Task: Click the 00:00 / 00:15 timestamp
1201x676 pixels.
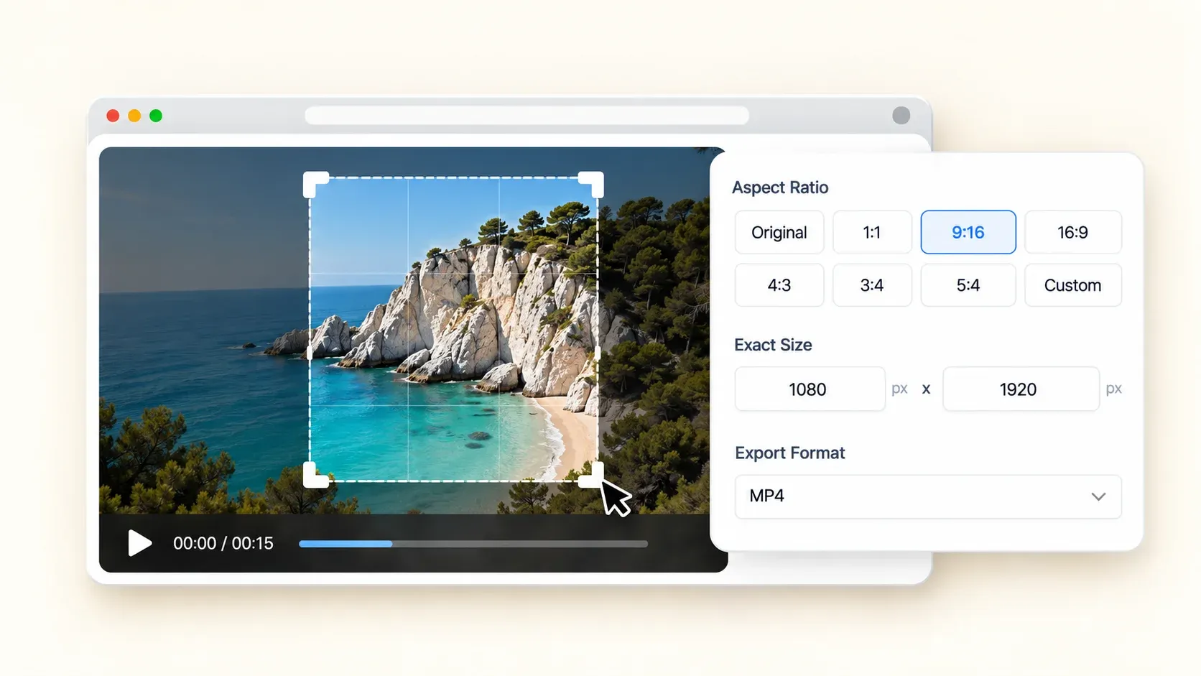Action: [x=223, y=543]
